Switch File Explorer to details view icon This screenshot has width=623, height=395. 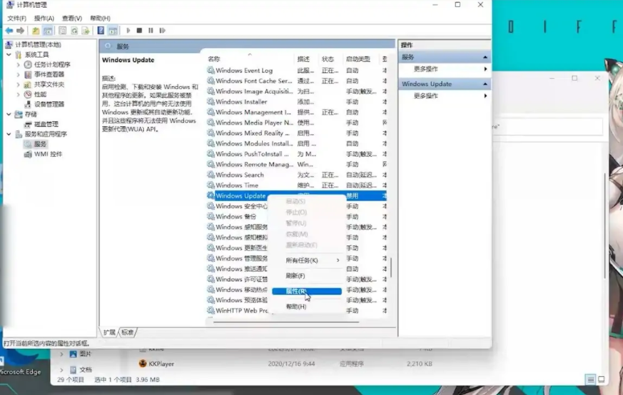coord(591,380)
